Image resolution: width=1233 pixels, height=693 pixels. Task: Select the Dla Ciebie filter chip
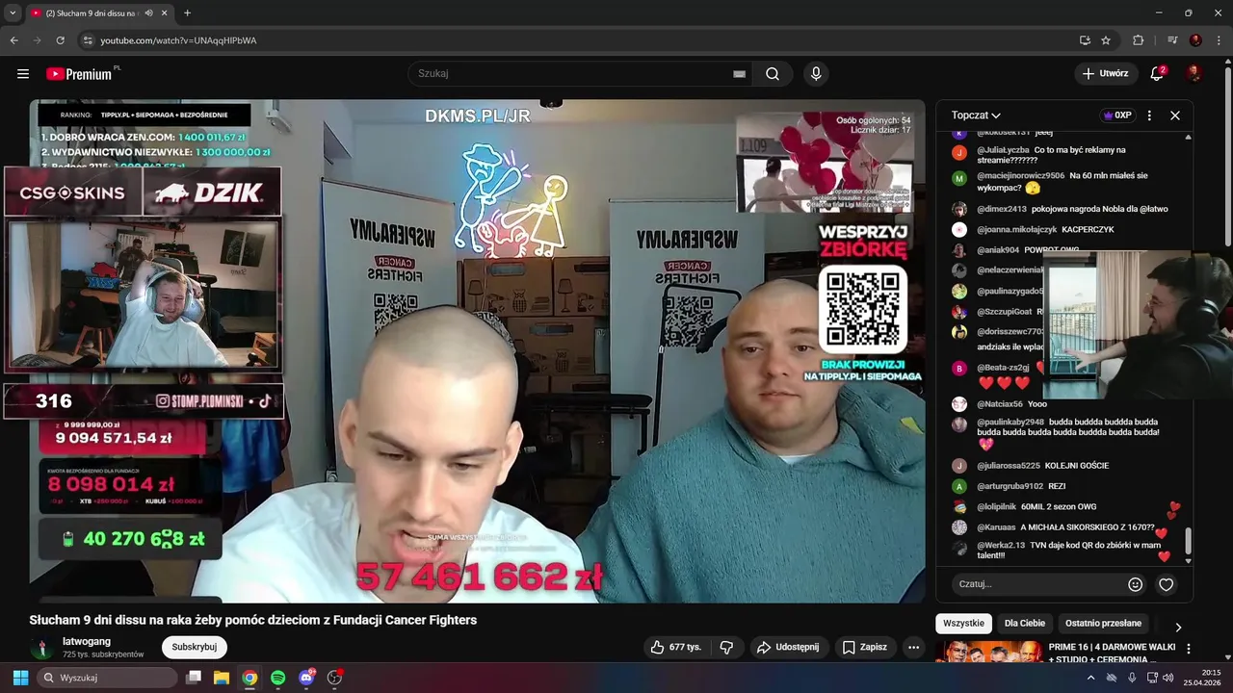[x=1024, y=623]
